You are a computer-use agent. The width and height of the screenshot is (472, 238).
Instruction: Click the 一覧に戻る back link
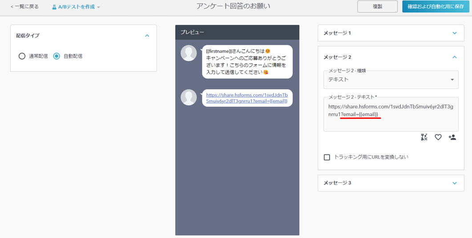pos(24,7)
